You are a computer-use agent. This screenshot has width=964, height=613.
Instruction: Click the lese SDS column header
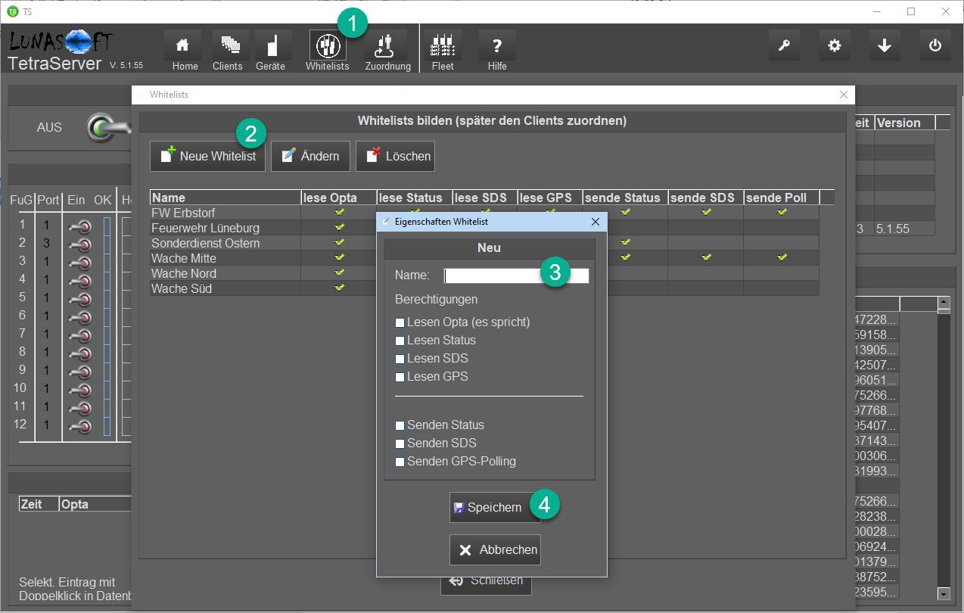click(484, 198)
